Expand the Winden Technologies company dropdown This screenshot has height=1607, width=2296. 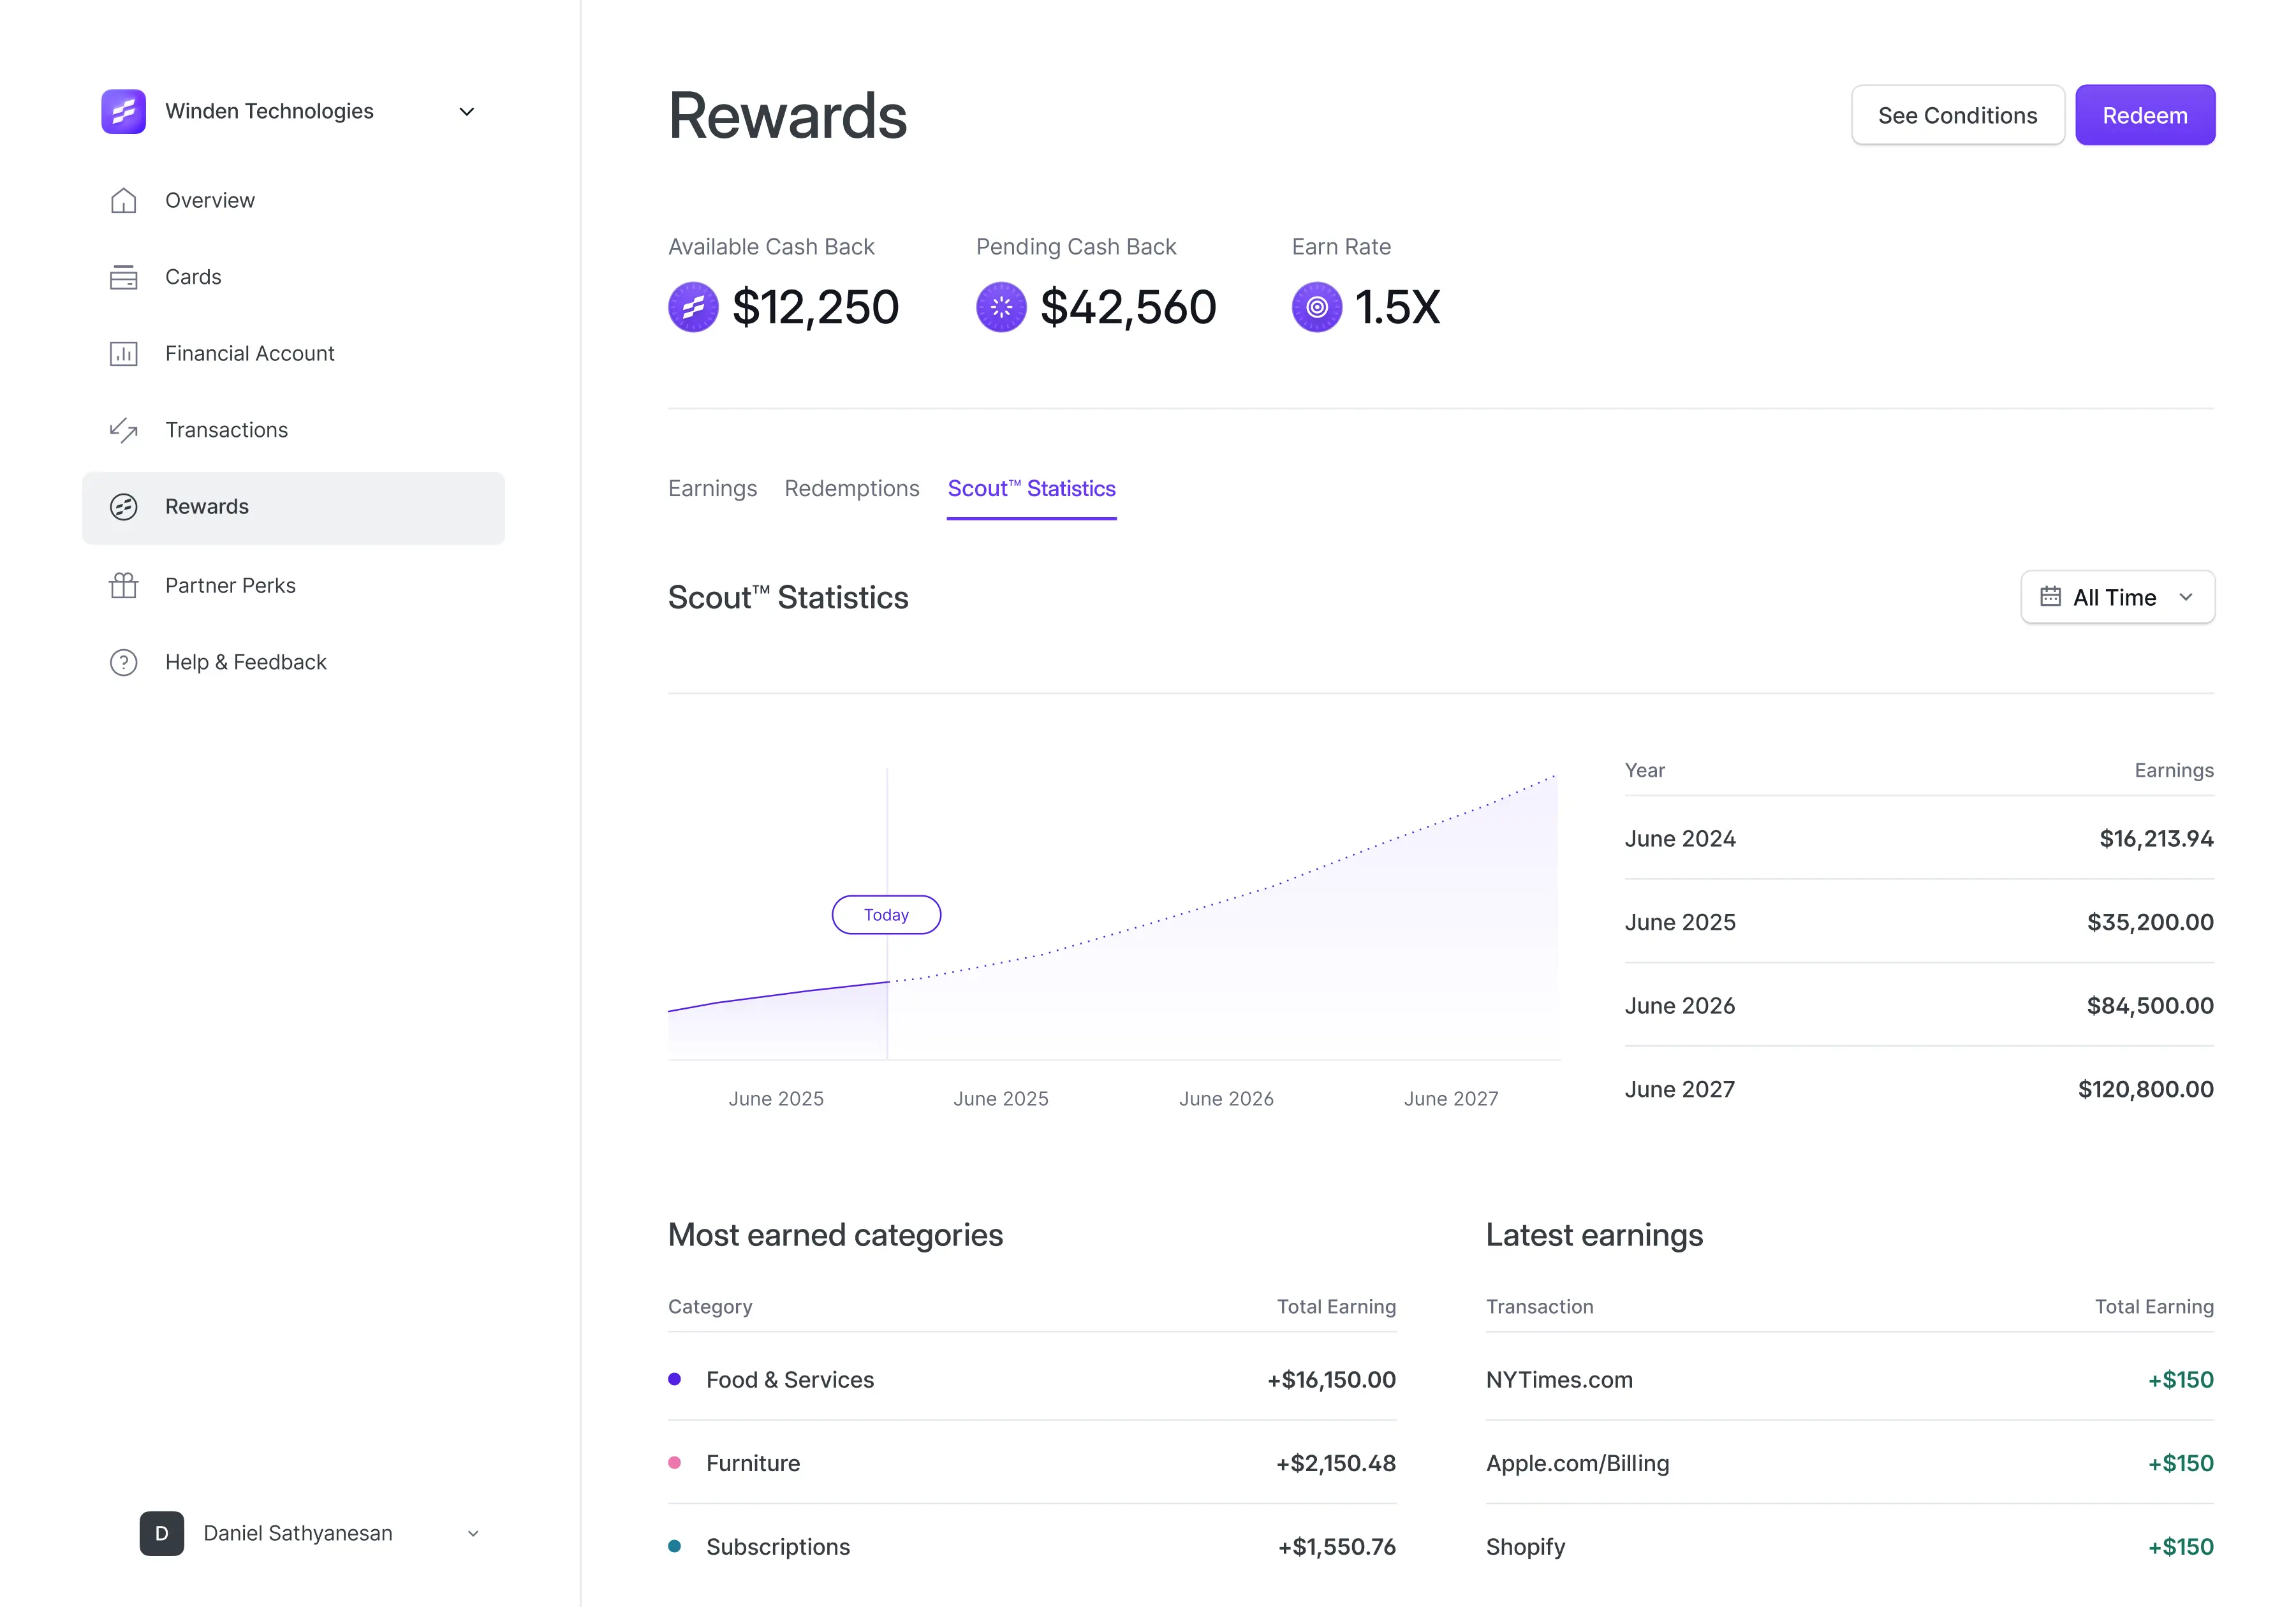point(466,111)
